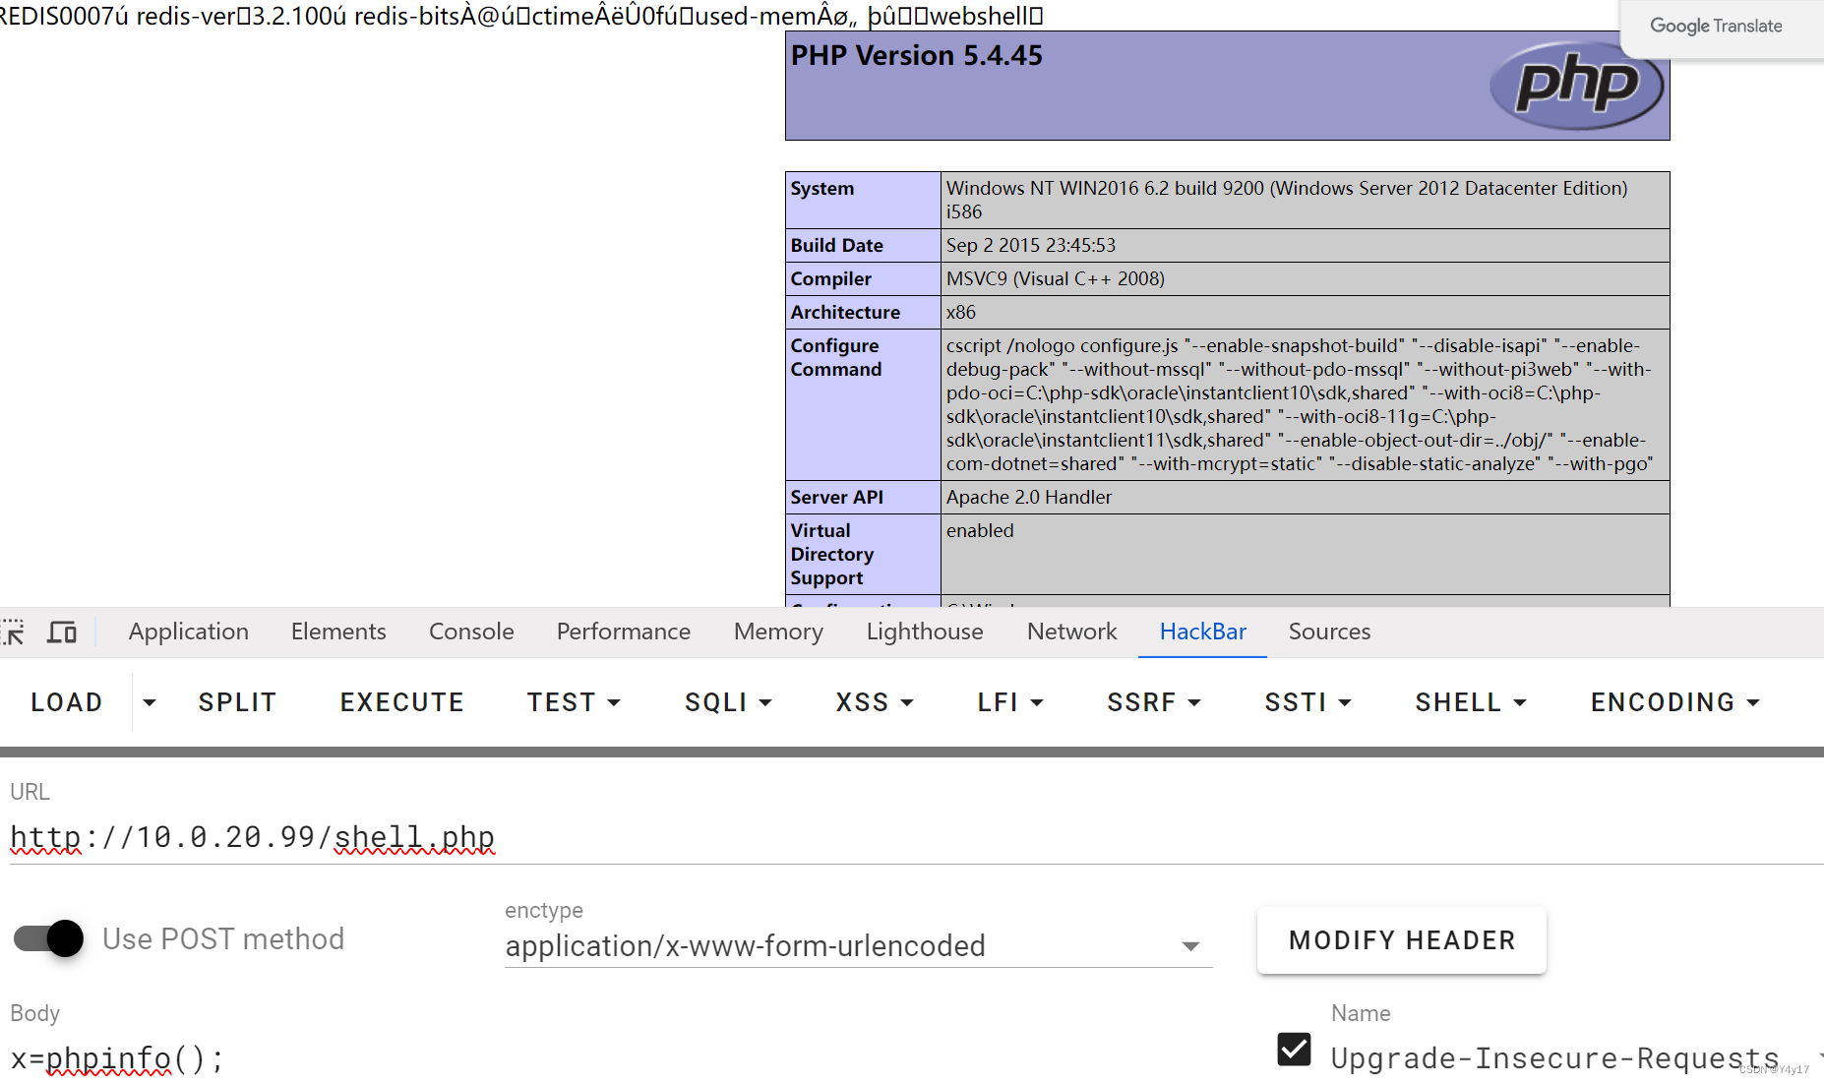
Task: Expand the ENCODING menu
Action: tap(1674, 702)
